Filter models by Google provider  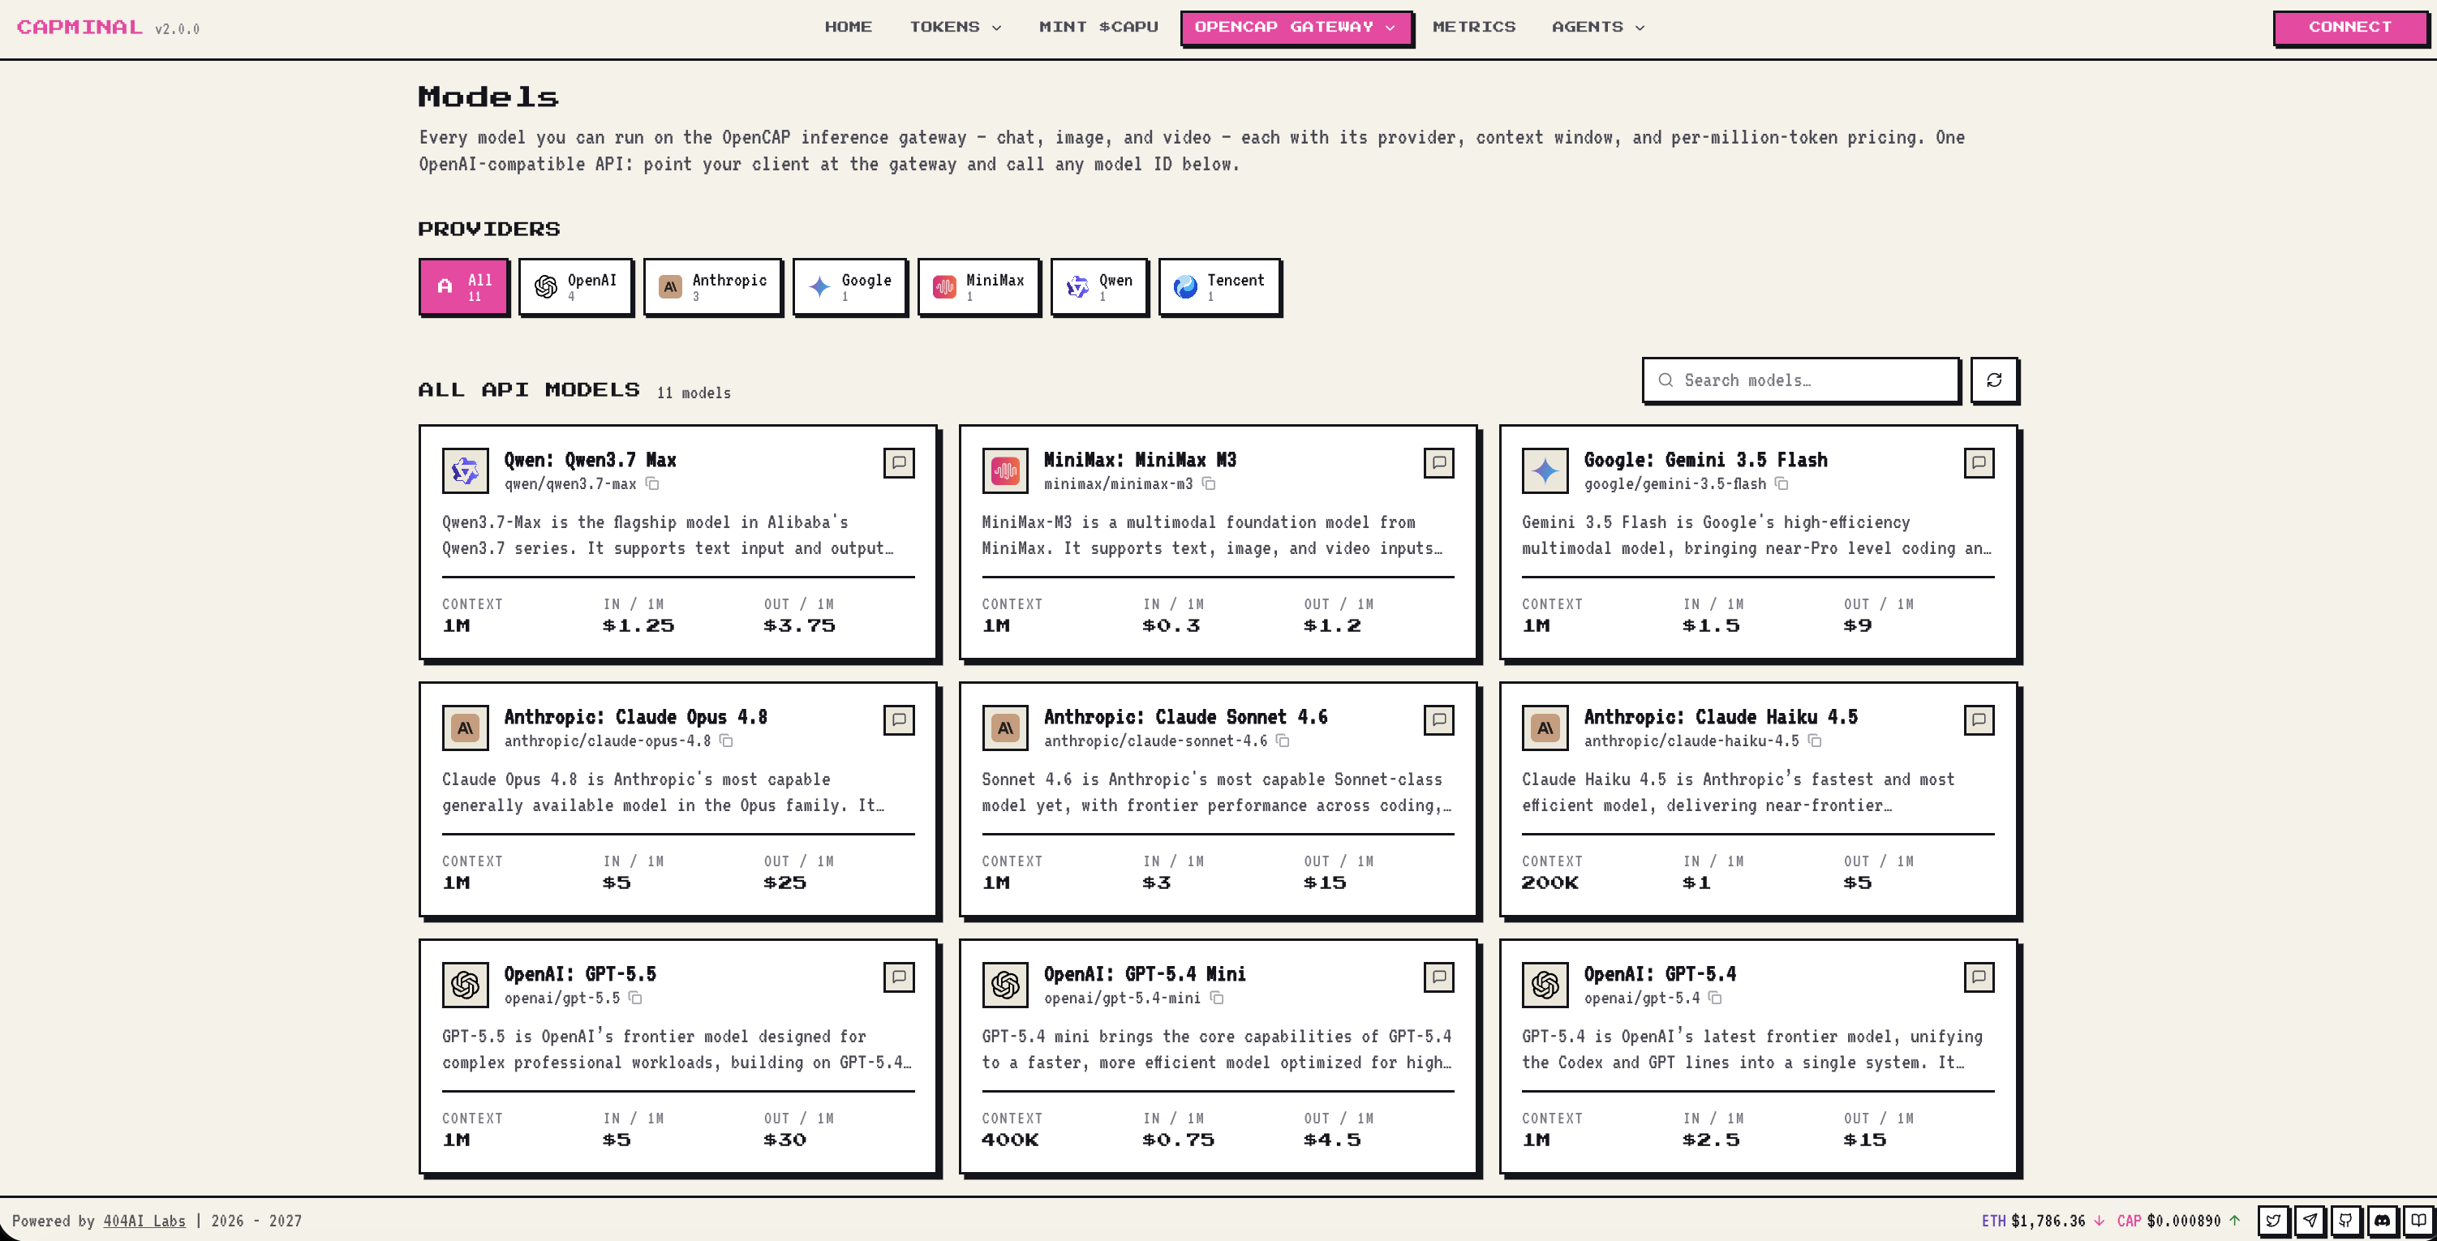tap(849, 286)
